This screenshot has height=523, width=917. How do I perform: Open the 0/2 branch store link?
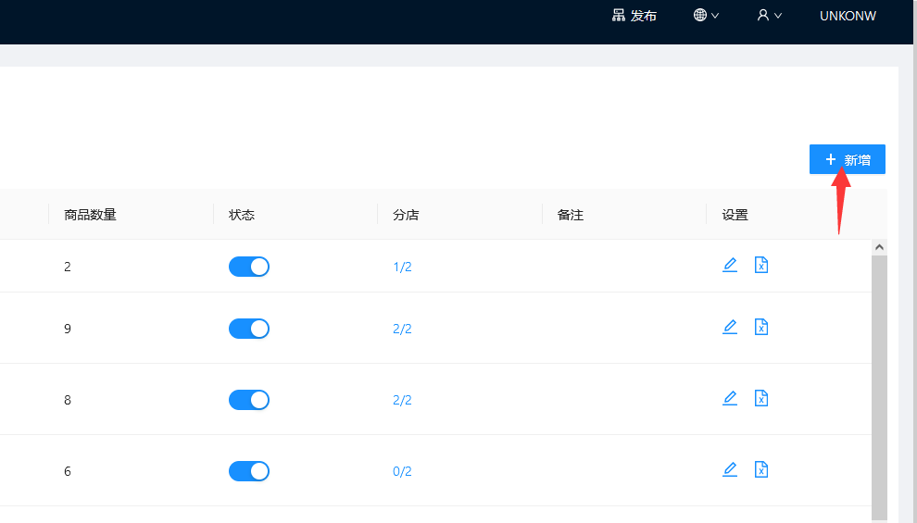tap(402, 471)
